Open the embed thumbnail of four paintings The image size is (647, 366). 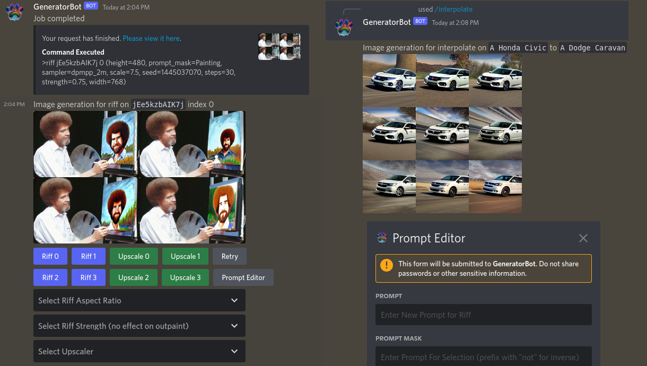coord(279,47)
